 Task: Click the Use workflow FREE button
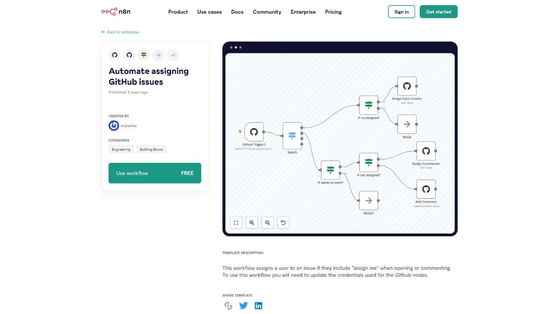(155, 173)
